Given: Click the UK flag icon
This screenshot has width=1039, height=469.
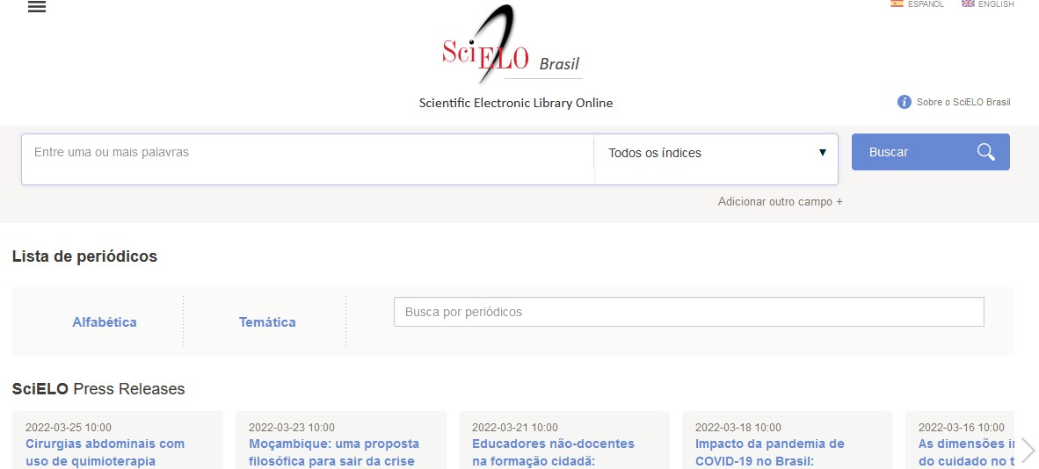Looking at the screenshot, I should point(968,4).
